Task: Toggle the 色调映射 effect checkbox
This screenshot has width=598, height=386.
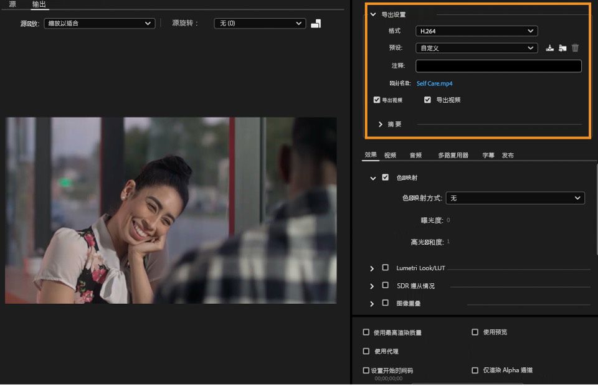Action: tap(385, 177)
